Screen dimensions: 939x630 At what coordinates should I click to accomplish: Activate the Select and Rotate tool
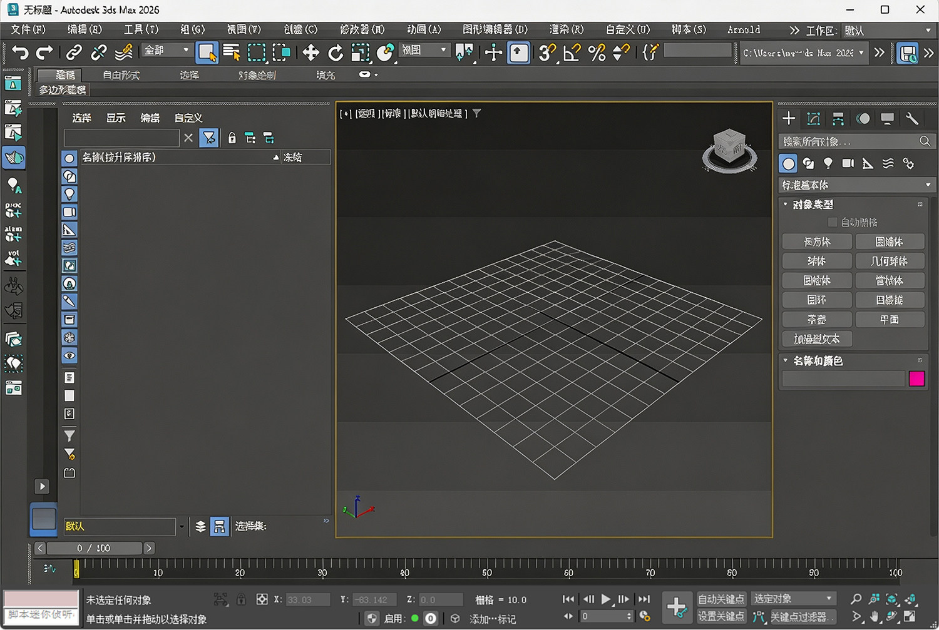coord(336,53)
